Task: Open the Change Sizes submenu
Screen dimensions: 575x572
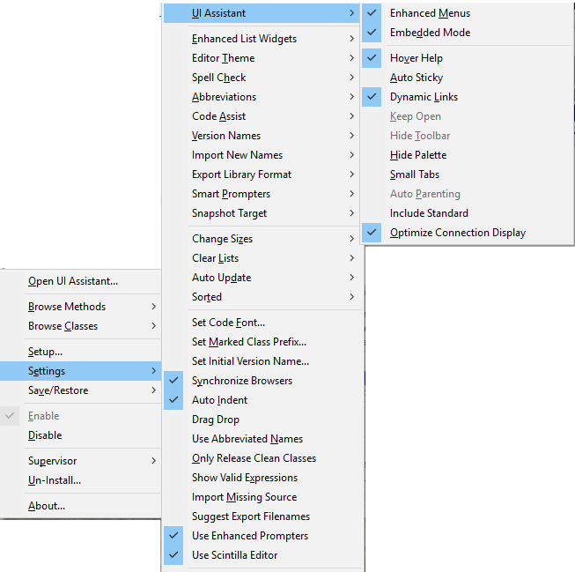Action: (x=222, y=239)
